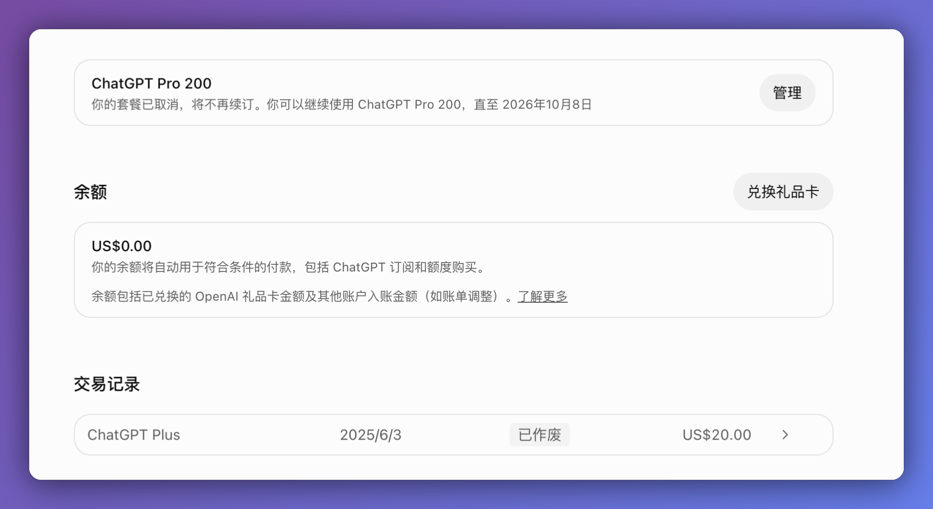Expand the ChatGPT Plus transaction chevron
Image resolution: width=933 pixels, height=509 pixels.
(x=785, y=435)
